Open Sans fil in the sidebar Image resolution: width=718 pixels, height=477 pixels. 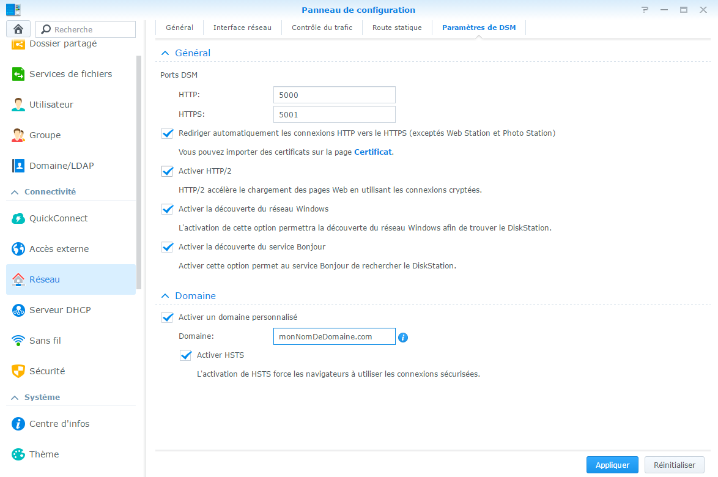coord(71,341)
